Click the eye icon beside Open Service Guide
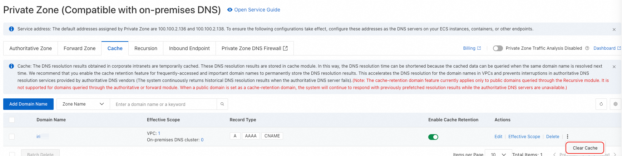 230,10
